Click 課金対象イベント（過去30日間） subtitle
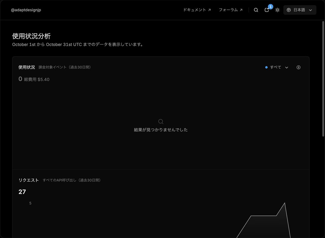 pyautogui.click(x=65, y=67)
